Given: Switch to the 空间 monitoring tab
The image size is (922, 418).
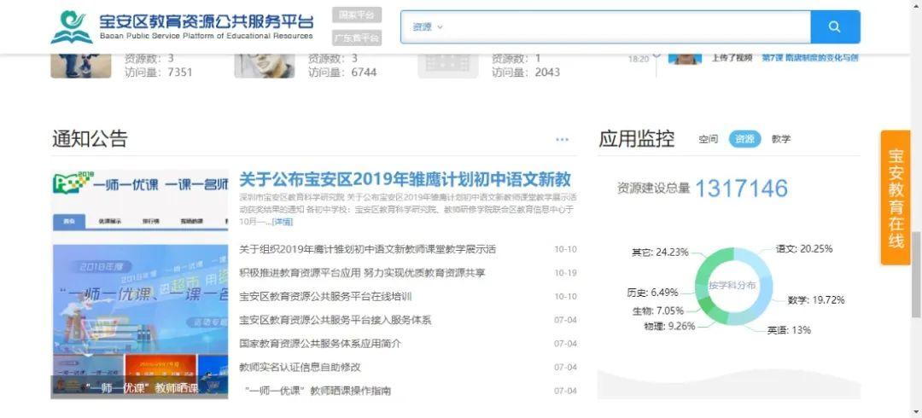Looking at the screenshot, I should tap(708, 139).
